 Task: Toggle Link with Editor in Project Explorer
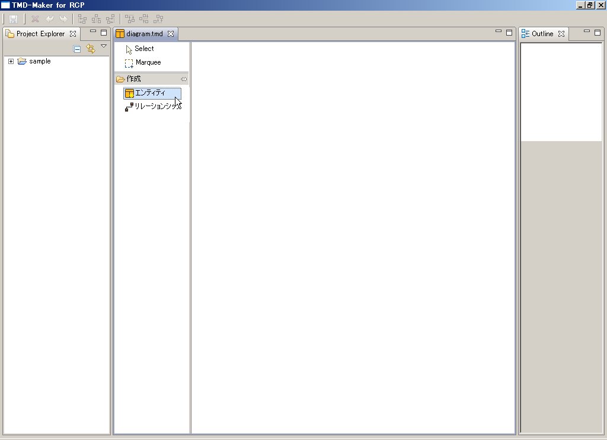pyautogui.click(x=91, y=49)
